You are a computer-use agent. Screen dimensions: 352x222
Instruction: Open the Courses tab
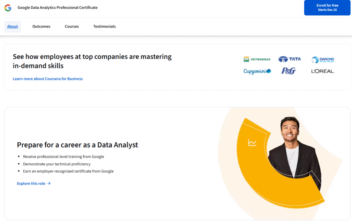(71, 26)
